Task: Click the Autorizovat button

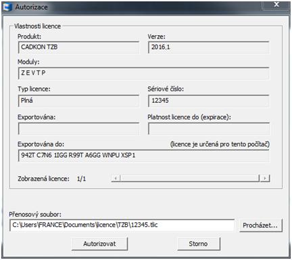Action: click(x=99, y=244)
